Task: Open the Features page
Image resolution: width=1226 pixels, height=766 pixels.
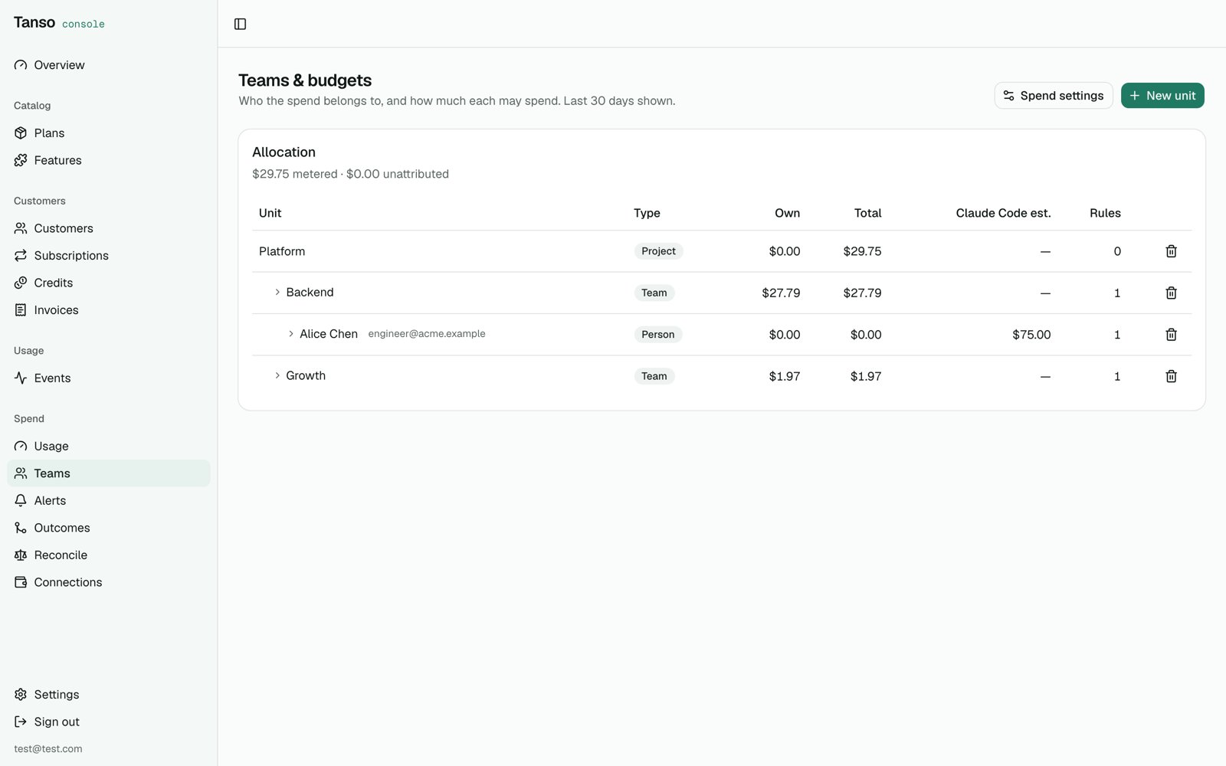Action: (x=109, y=160)
